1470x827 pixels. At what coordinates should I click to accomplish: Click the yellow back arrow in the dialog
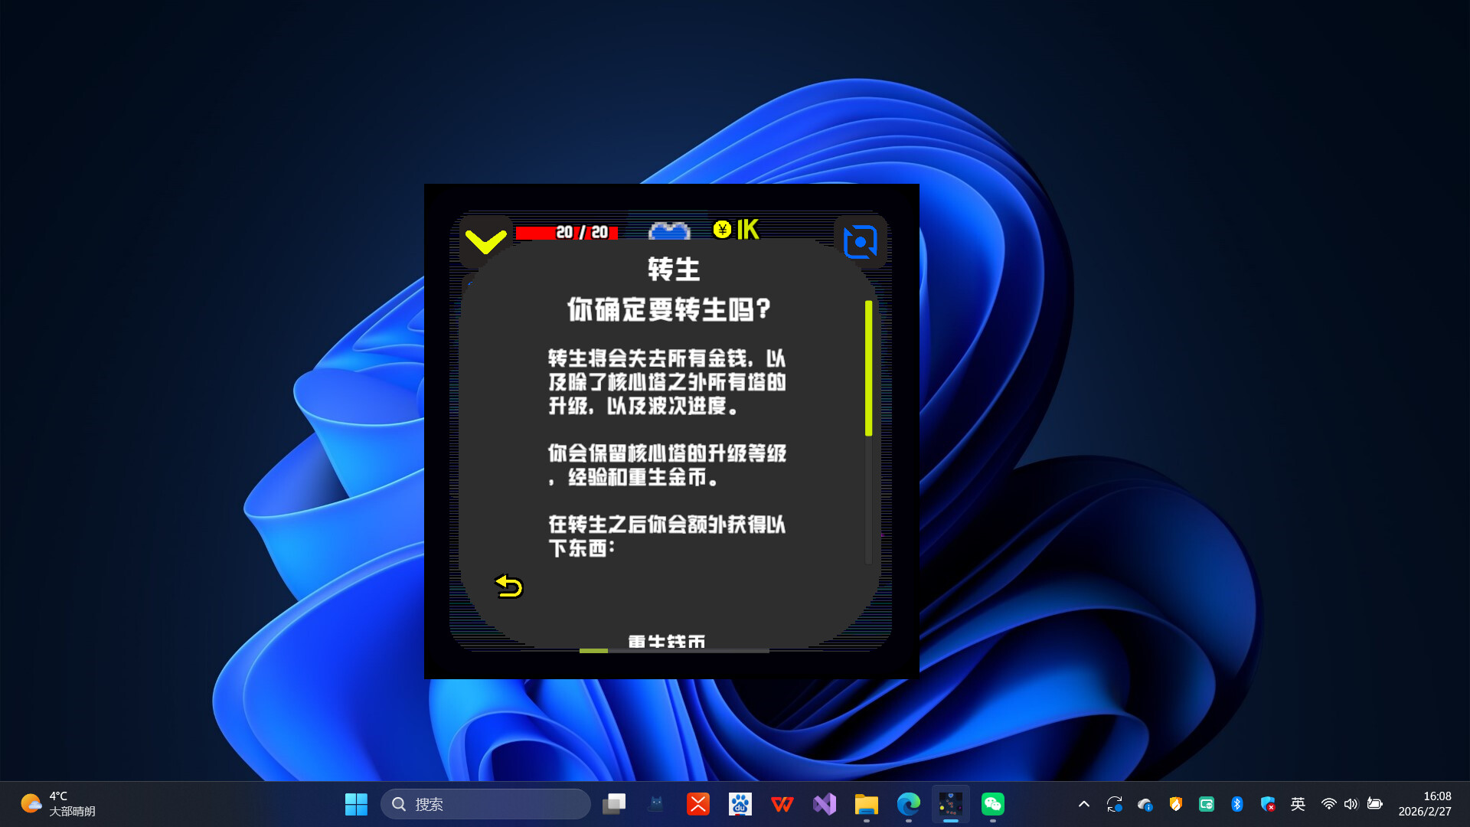[508, 586]
